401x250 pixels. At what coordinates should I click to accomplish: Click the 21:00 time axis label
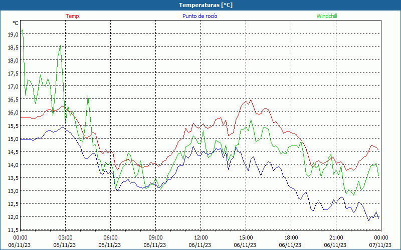tap(336, 238)
